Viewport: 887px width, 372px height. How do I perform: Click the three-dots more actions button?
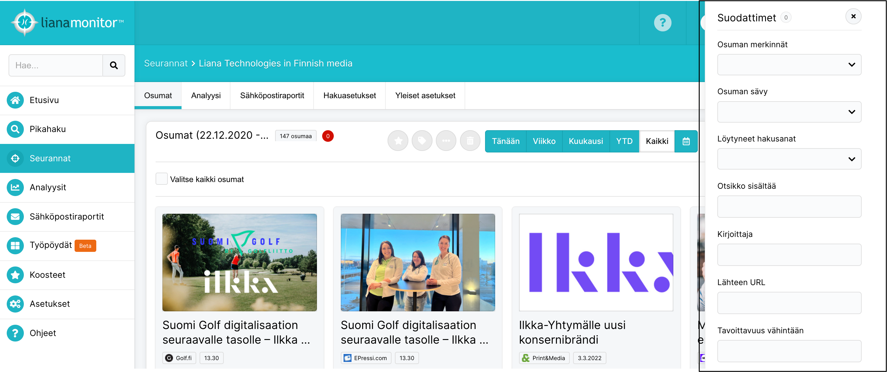pos(446,141)
